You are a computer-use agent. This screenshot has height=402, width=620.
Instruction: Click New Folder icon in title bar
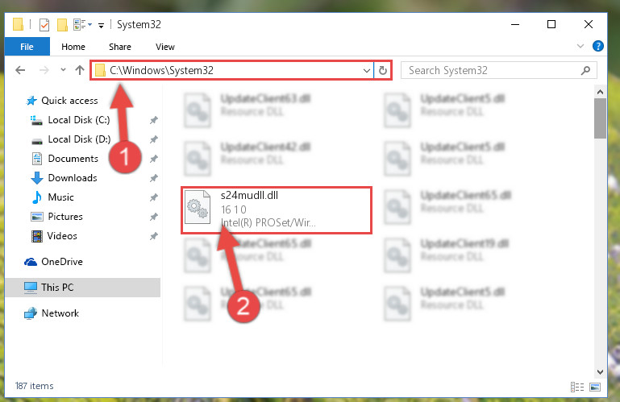(62, 25)
